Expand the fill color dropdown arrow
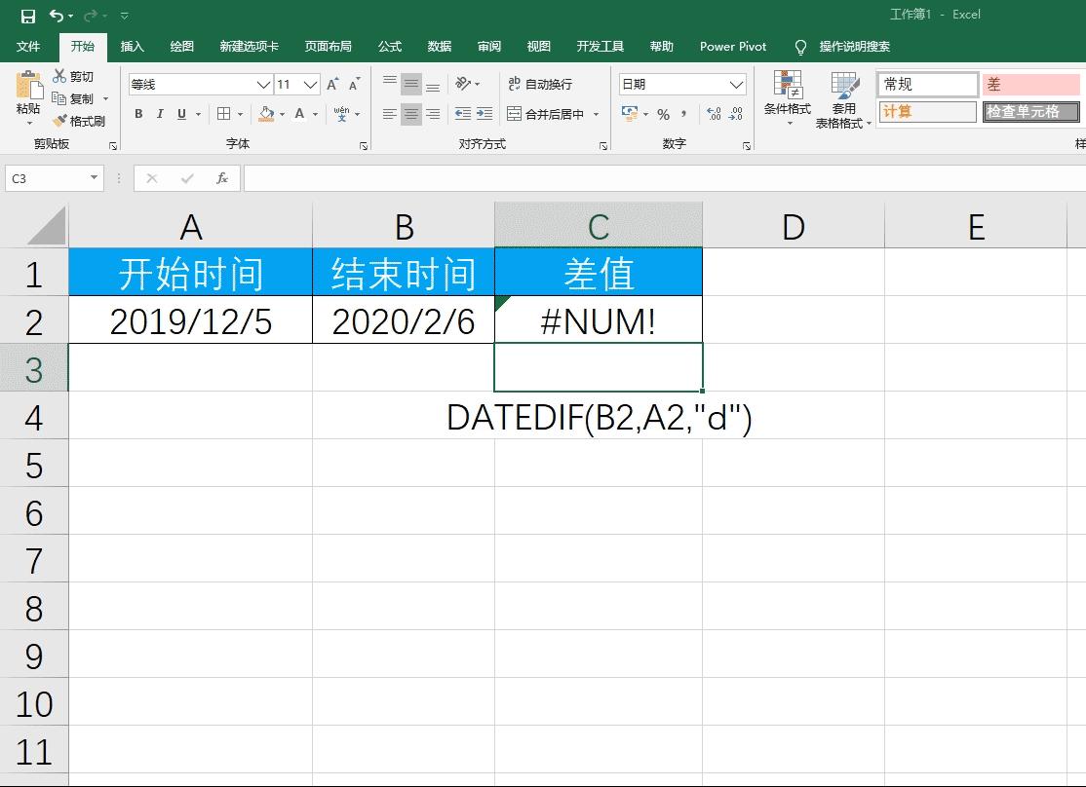 click(282, 115)
